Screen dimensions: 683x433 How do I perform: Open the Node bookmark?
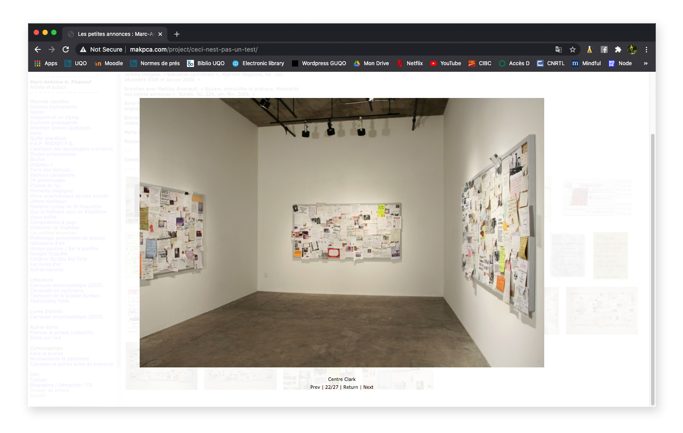(620, 63)
